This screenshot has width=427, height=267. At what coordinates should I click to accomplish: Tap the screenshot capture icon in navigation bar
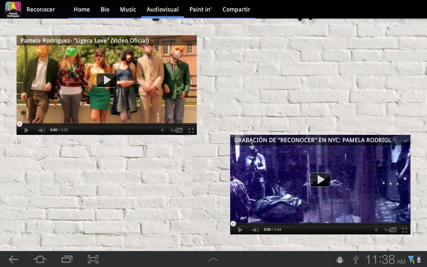pyautogui.click(x=93, y=259)
